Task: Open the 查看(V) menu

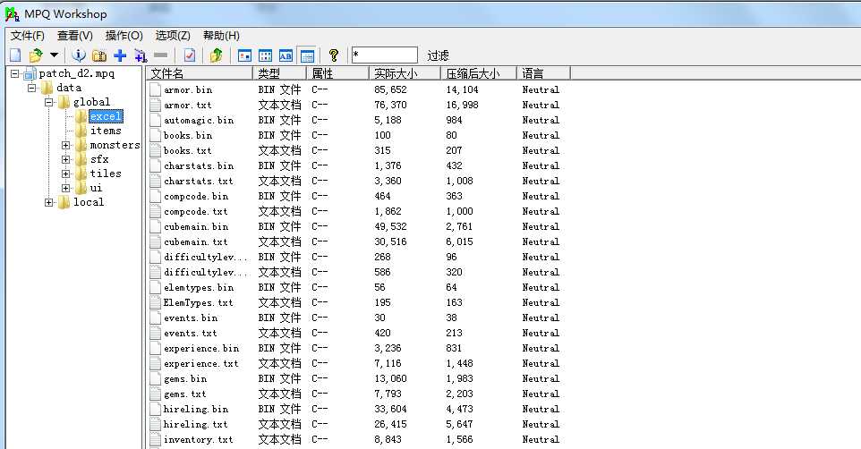Action: click(x=74, y=36)
